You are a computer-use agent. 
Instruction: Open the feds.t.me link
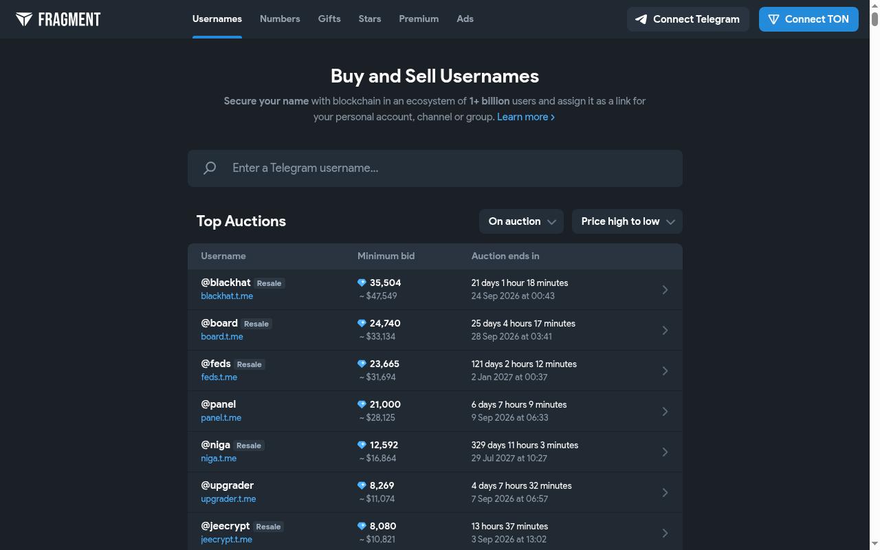pos(219,377)
